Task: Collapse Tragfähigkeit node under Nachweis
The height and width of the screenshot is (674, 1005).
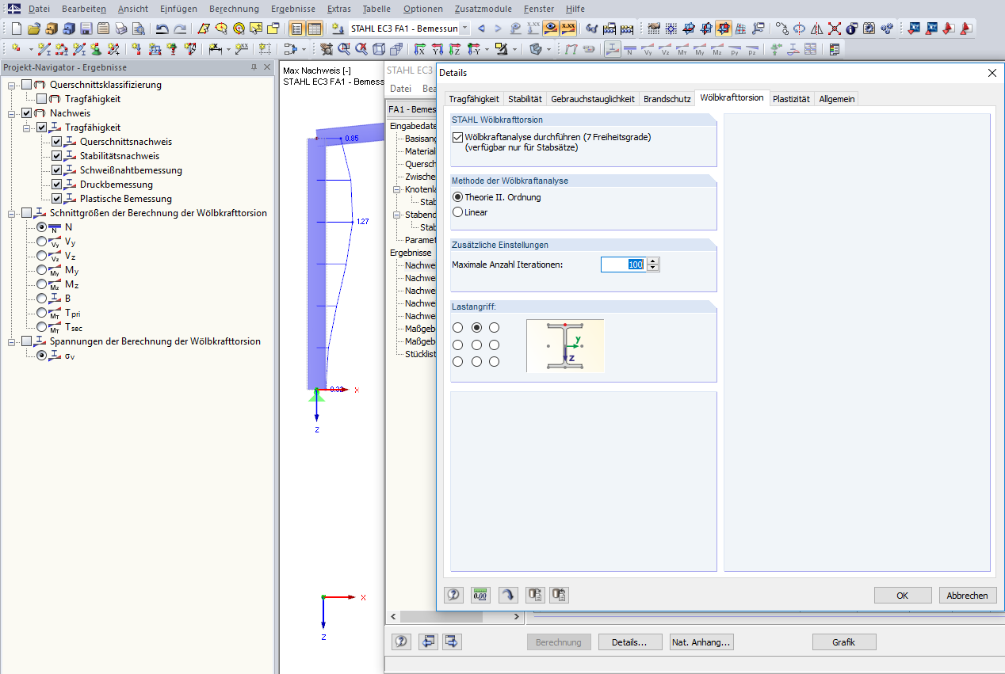Action: [x=27, y=128]
